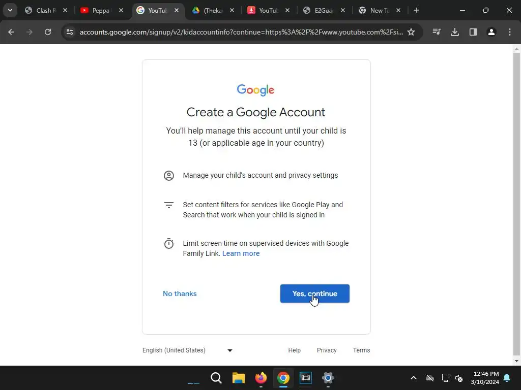Click the Chrome taskbar icon

coord(283,378)
